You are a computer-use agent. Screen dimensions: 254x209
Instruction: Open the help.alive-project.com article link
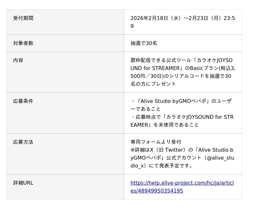[182, 183]
